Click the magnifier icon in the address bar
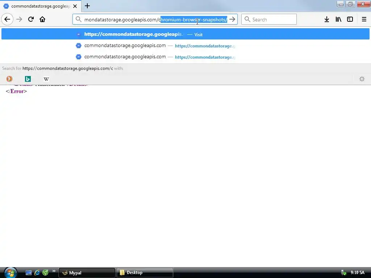This screenshot has width=371, height=278. tap(78, 19)
